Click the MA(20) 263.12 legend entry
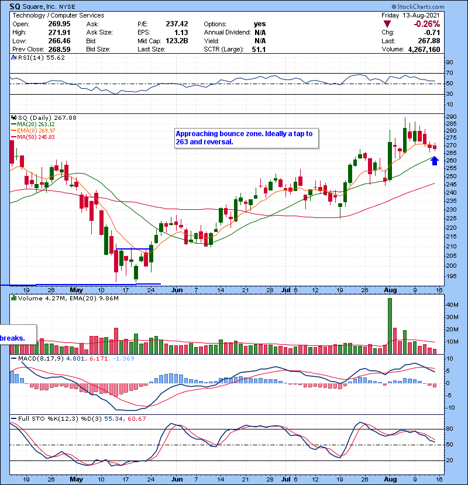The image size is (468, 485). (x=33, y=124)
